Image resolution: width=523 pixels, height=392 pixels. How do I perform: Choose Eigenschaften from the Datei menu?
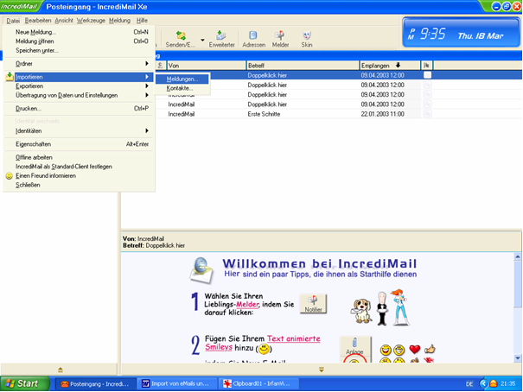click(79, 144)
